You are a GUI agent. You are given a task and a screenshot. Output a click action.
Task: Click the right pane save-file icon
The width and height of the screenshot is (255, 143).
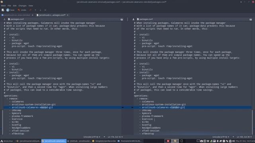click(x=133, y=19)
